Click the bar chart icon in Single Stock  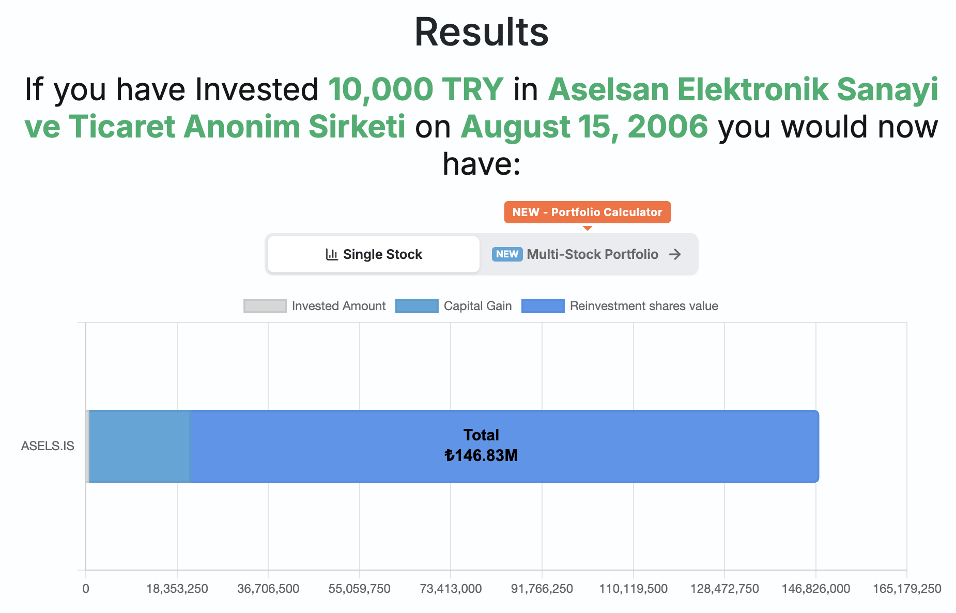(x=332, y=254)
